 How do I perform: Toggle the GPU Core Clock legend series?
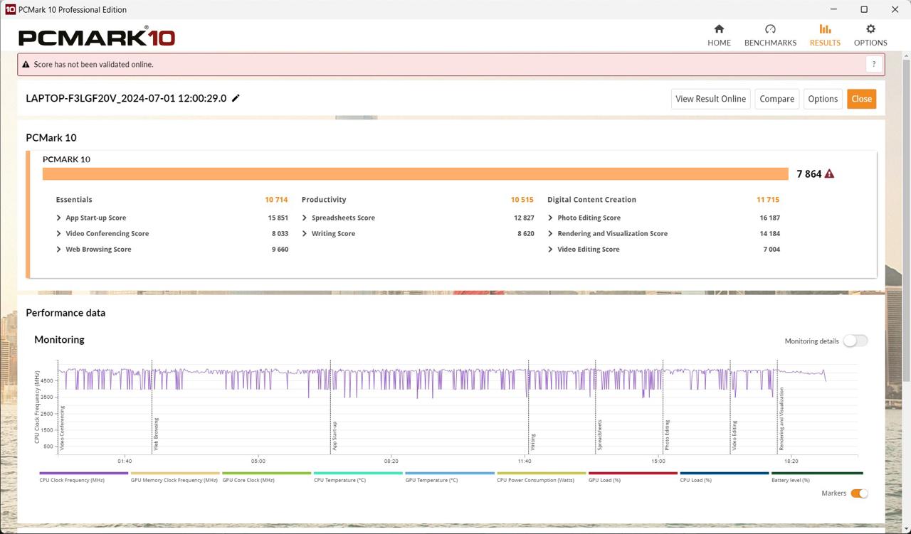pyautogui.click(x=266, y=477)
